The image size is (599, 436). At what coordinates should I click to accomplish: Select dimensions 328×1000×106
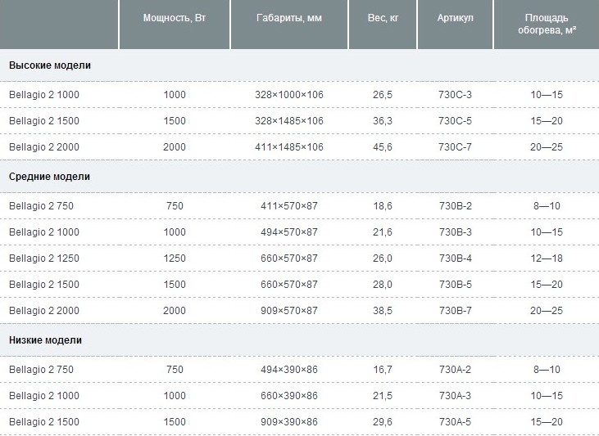(289, 95)
